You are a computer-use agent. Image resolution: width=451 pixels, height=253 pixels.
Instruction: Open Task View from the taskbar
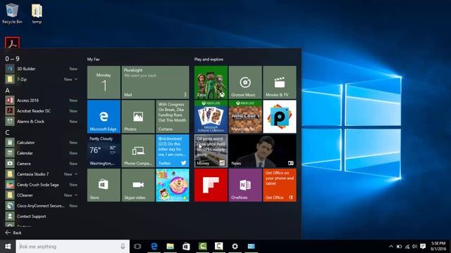tap(137, 247)
